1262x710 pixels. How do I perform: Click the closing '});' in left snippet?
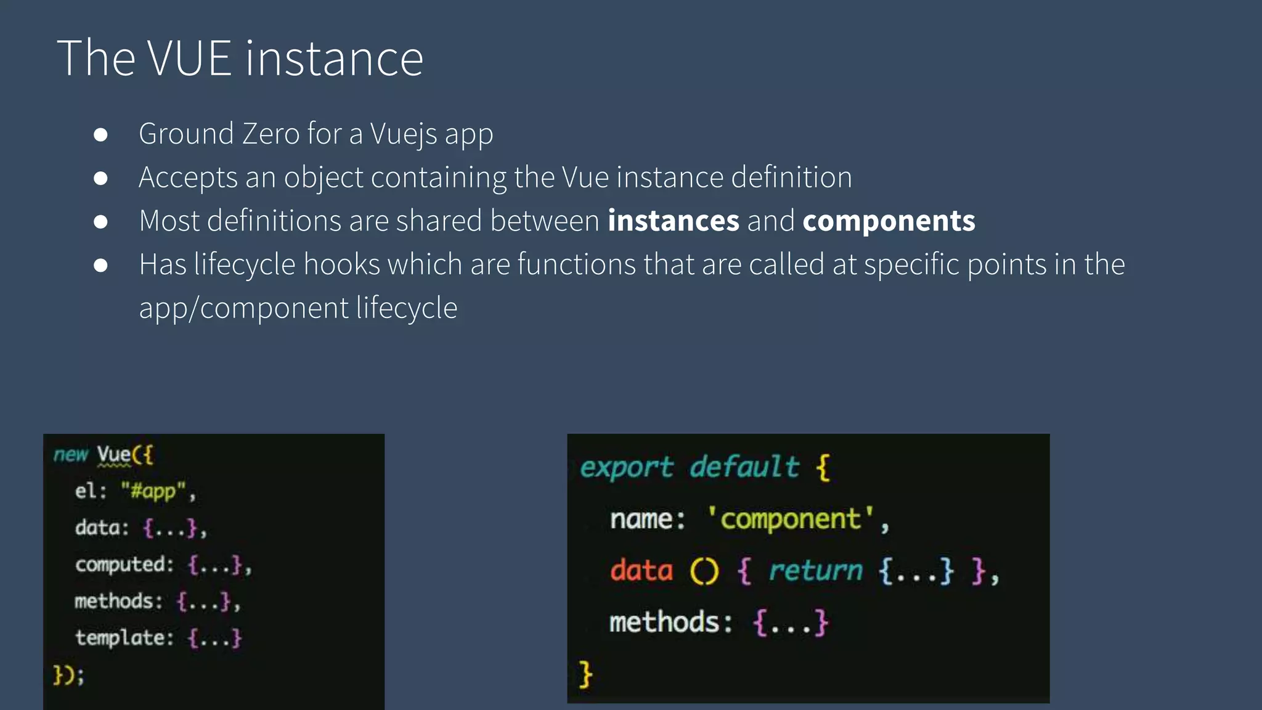(x=68, y=675)
